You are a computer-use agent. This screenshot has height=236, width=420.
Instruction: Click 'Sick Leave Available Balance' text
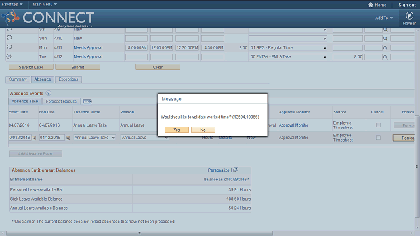tap(37, 199)
